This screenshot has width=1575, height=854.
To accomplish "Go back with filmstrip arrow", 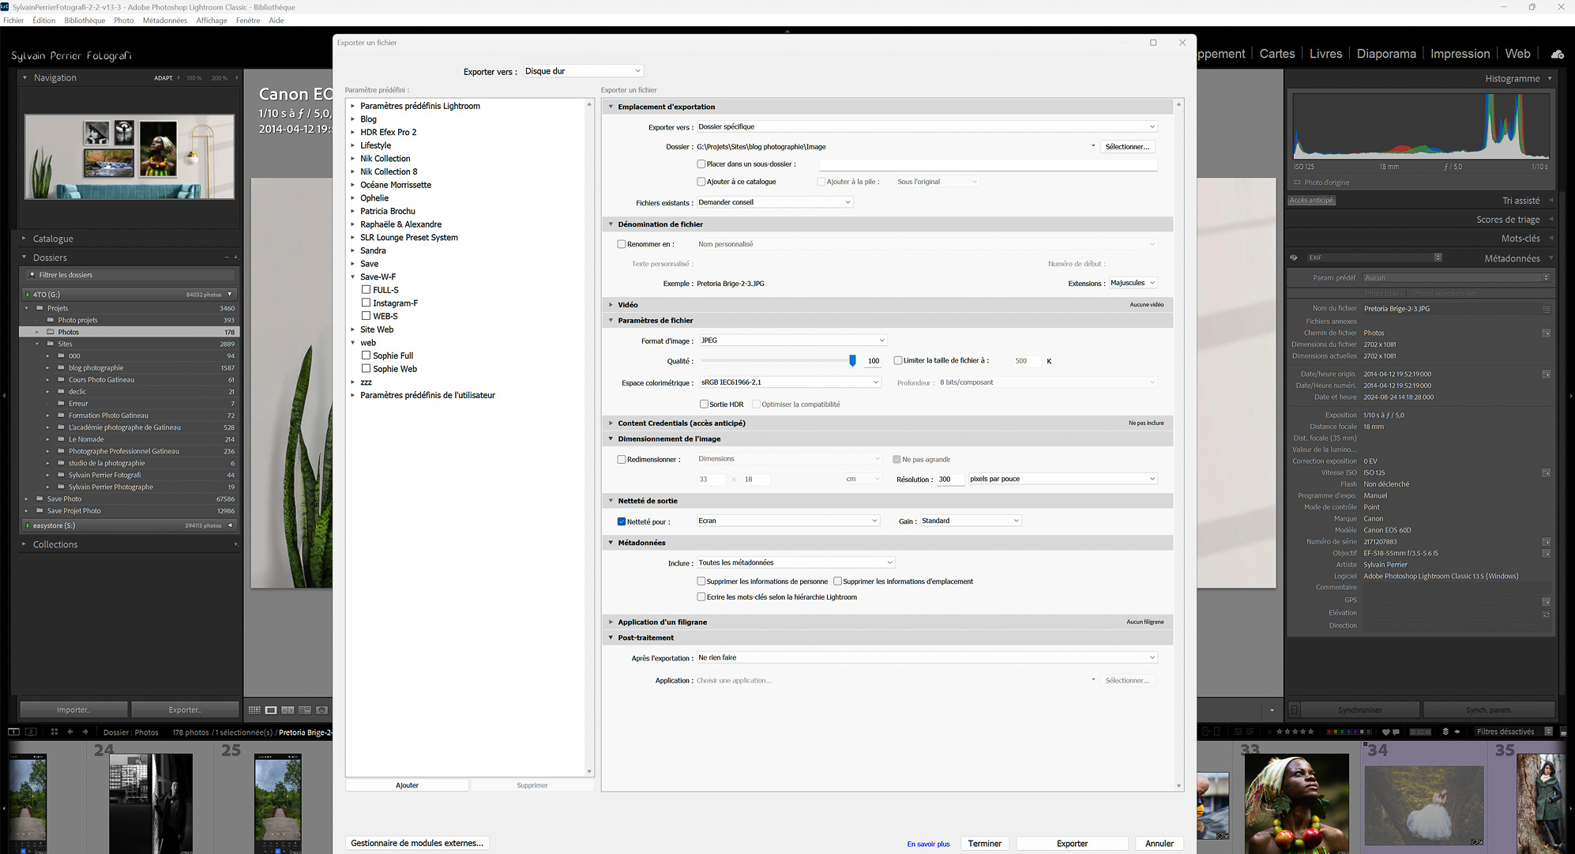I will click(70, 732).
